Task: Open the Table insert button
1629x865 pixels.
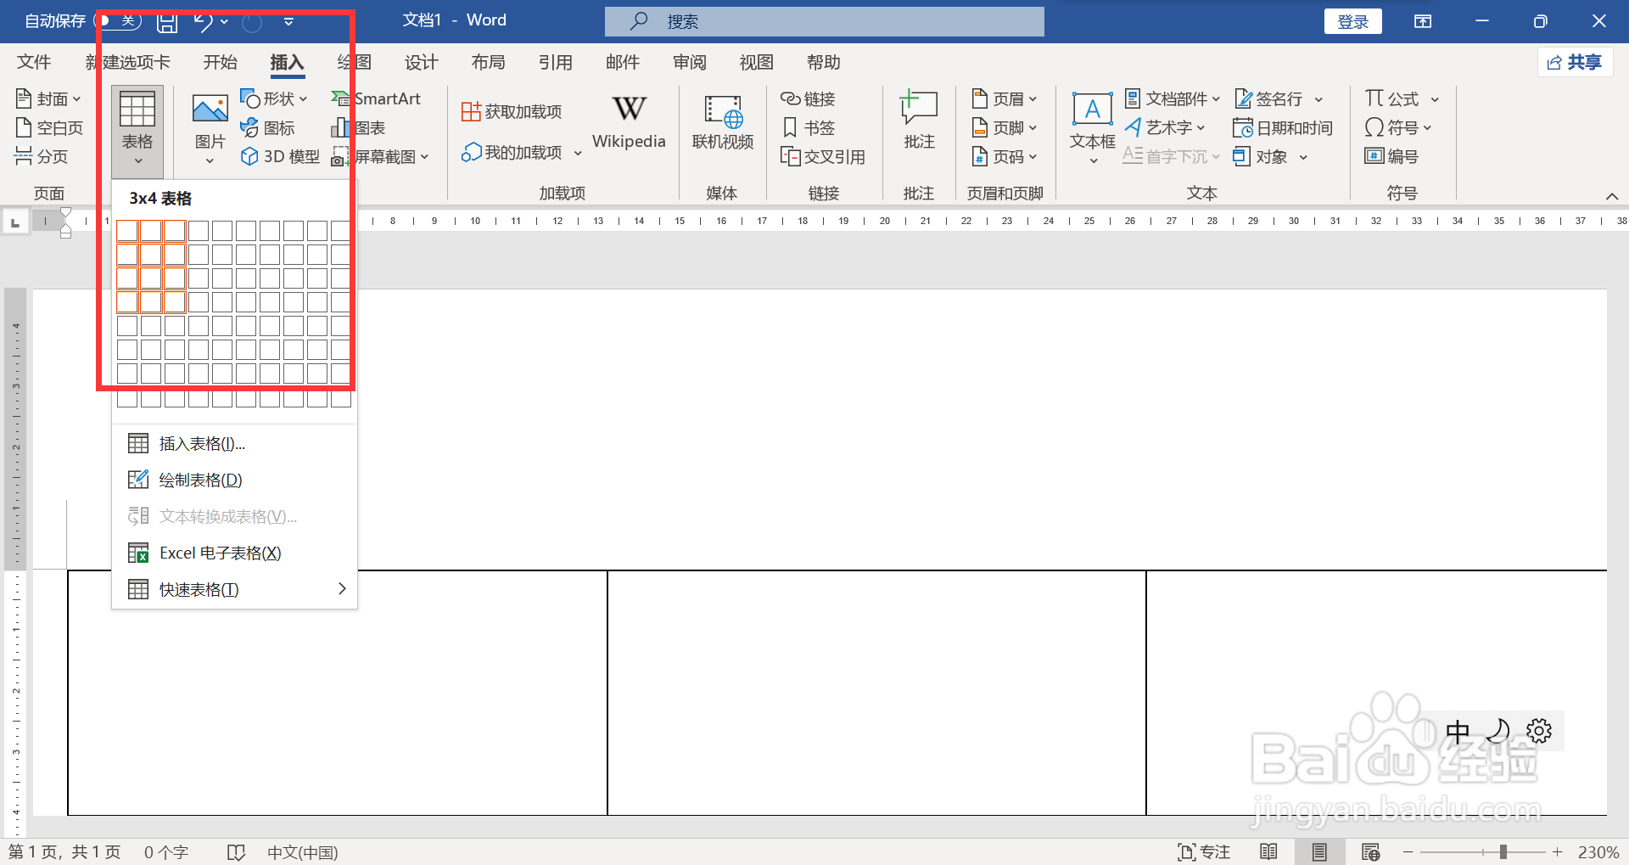Action: (x=137, y=130)
